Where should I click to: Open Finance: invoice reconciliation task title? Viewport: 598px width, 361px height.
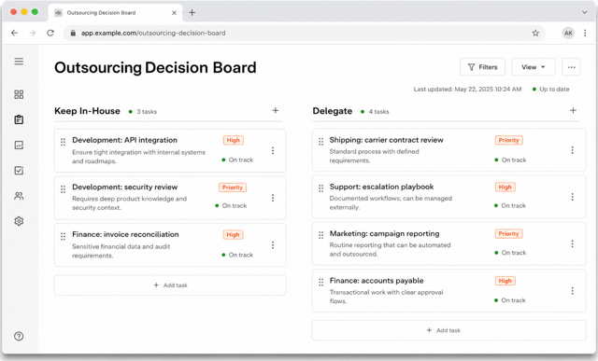(x=125, y=234)
